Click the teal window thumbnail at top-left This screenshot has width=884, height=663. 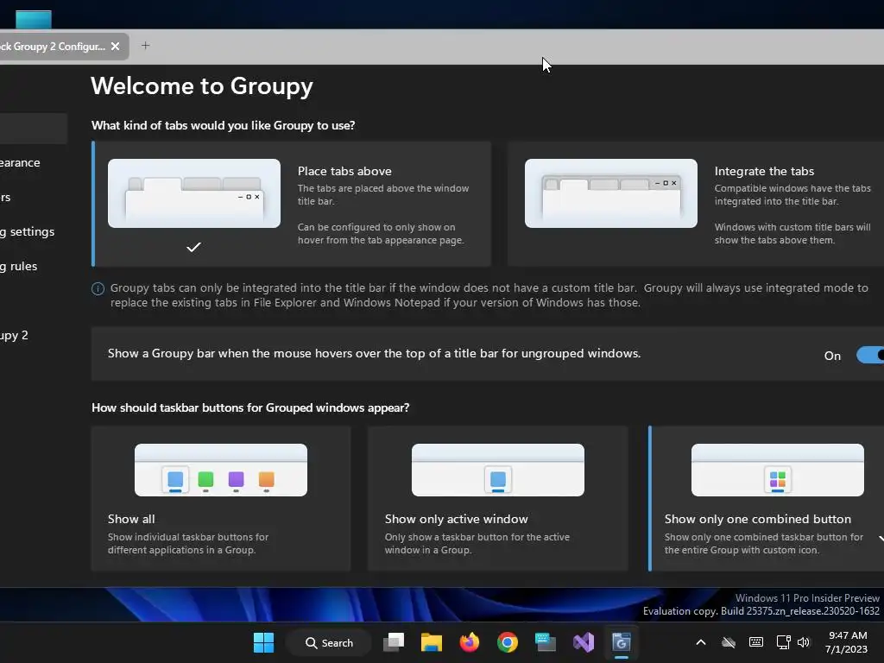tap(34, 19)
